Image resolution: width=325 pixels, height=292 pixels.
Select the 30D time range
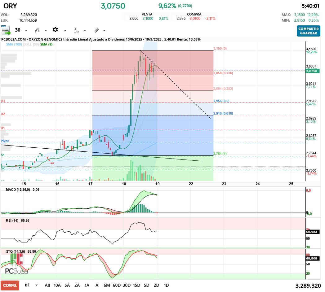(127, 285)
